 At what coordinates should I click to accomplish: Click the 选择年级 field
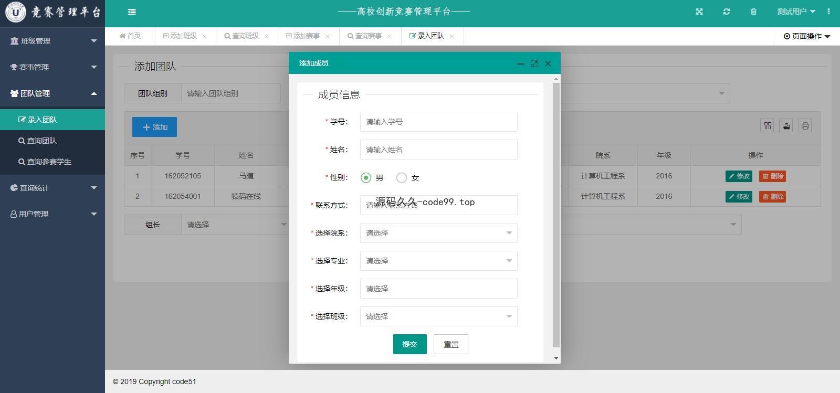pos(438,289)
